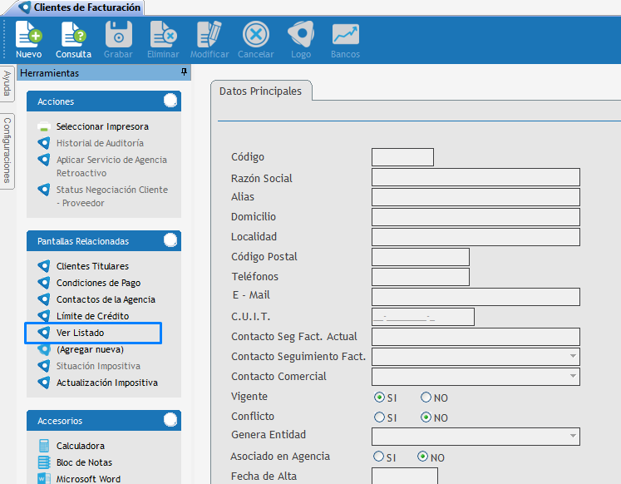Image resolution: width=621 pixels, height=484 pixels.
Task: Select SI for Asociado en Agencia
Action: [x=379, y=457]
